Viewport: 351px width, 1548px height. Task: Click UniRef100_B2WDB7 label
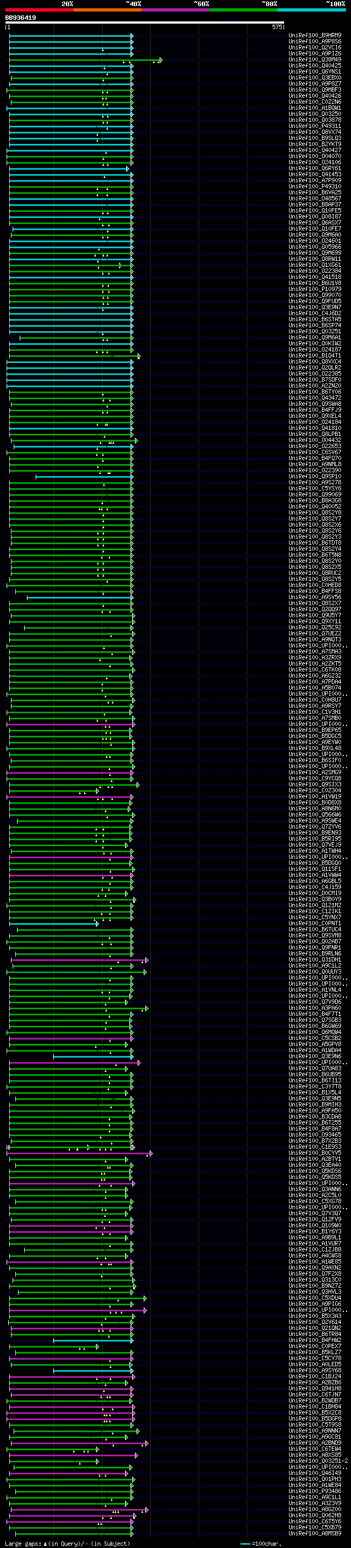click(315, 1401)
